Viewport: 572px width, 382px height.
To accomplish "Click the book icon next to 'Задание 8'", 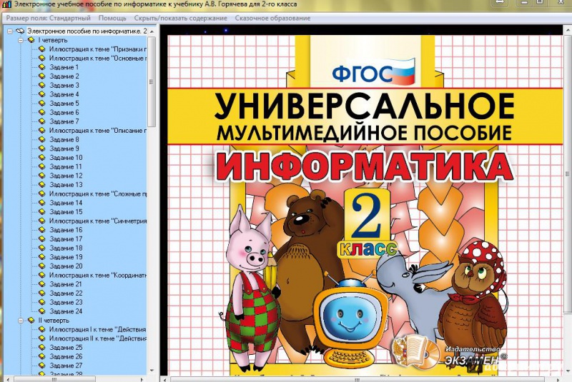I will pos(42,139).
